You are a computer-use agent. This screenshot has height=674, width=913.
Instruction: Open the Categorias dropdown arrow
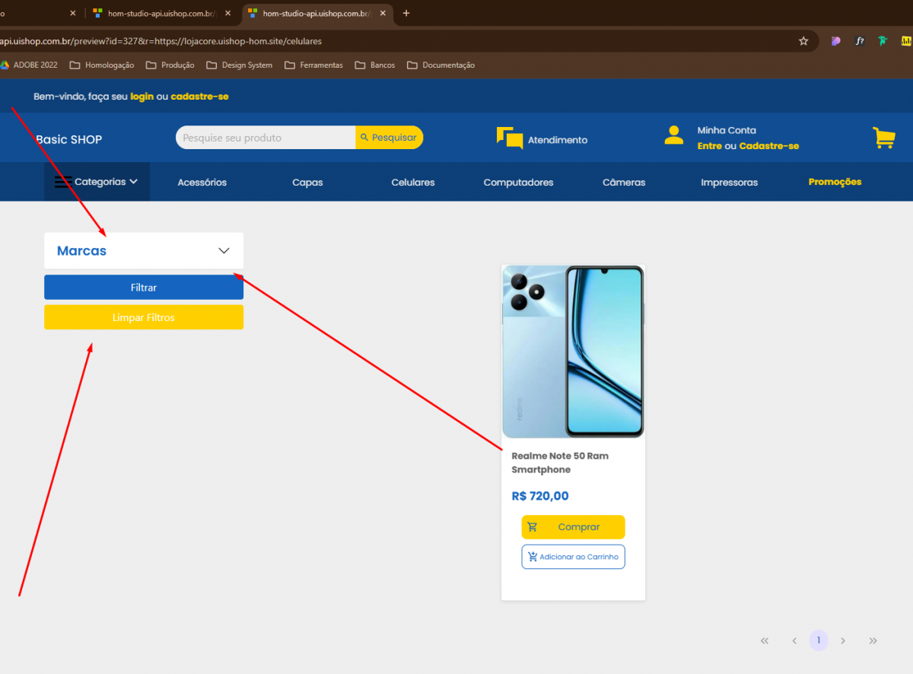134,182
